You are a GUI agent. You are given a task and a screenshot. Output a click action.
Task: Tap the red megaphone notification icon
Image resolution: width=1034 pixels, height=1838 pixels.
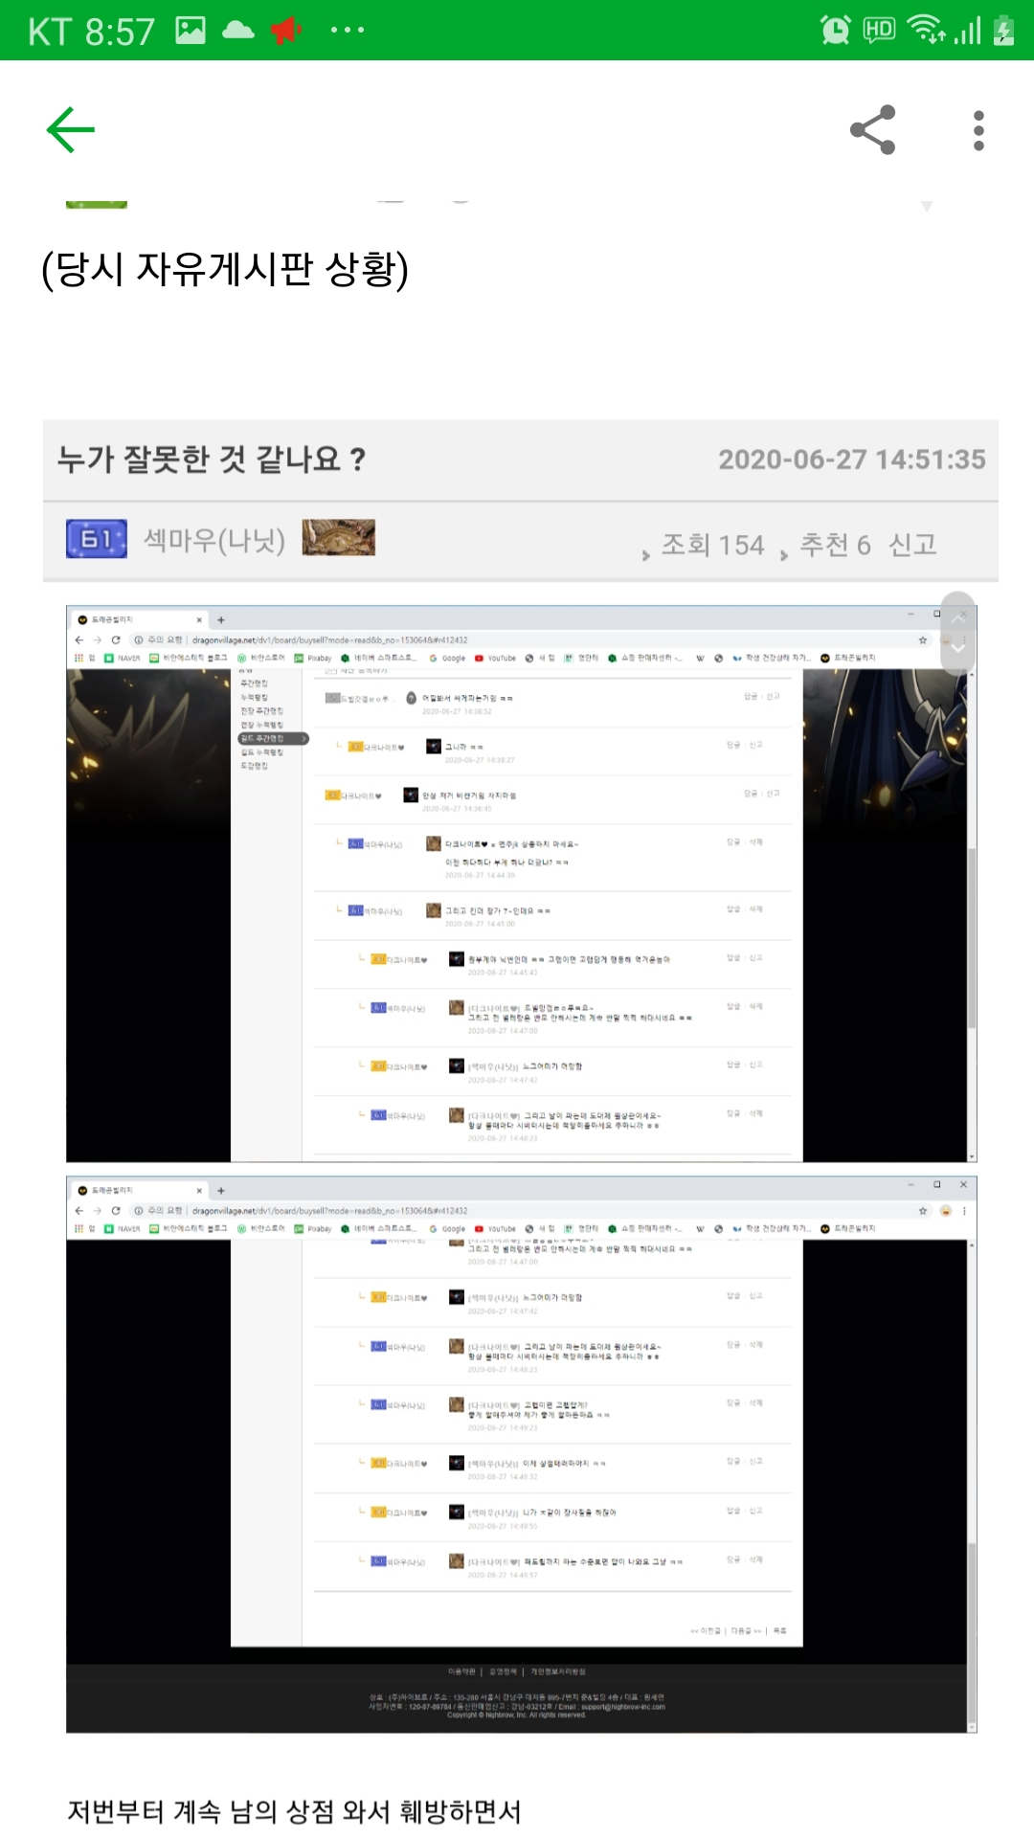coord(285,31)
